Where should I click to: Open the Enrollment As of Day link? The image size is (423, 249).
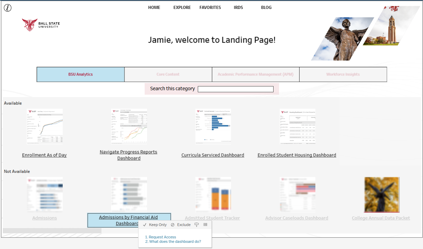coord(44,155)
